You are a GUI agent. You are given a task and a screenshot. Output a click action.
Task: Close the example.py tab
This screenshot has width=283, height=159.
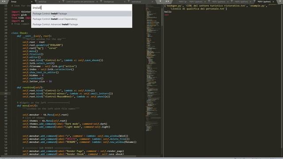point(152,2)
